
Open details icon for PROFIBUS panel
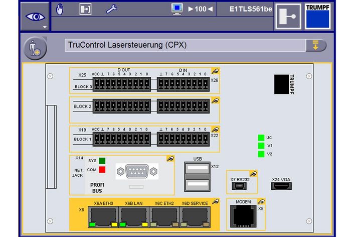[169, 158]
